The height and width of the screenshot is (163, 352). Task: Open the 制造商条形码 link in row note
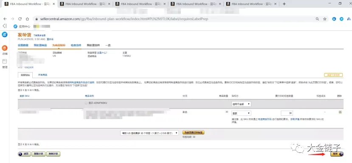click(265, 120)
